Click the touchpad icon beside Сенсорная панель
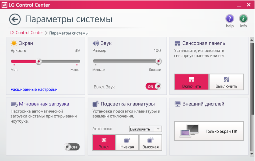The image size is (255, 161). coord(177,43)
